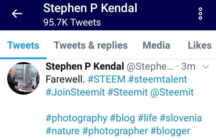Click the #slovenia hashtag
Viewport: 216px width, 140px height.
pos(181,118)
